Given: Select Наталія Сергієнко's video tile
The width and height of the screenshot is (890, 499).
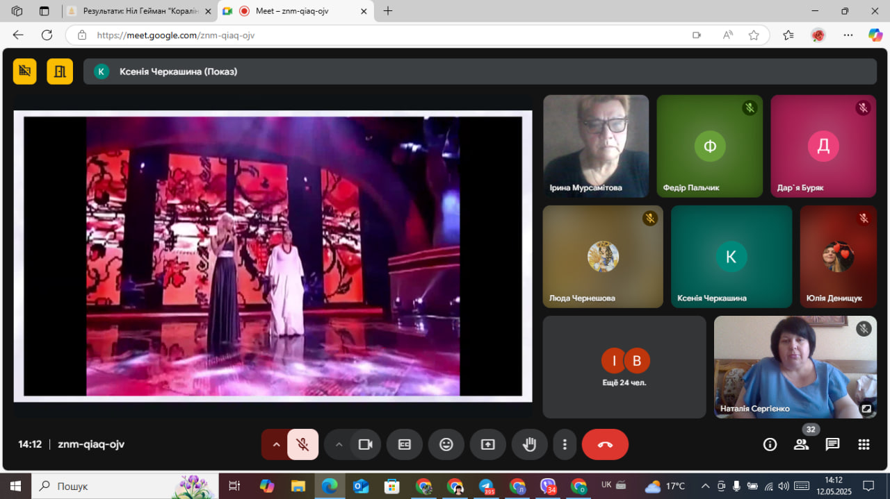Looking at the screenshot, I should 795,367.
